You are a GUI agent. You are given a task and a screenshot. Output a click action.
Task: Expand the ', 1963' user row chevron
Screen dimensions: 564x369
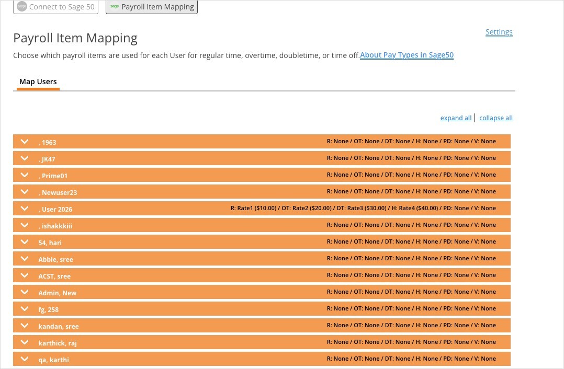click(x=25, y=142)
